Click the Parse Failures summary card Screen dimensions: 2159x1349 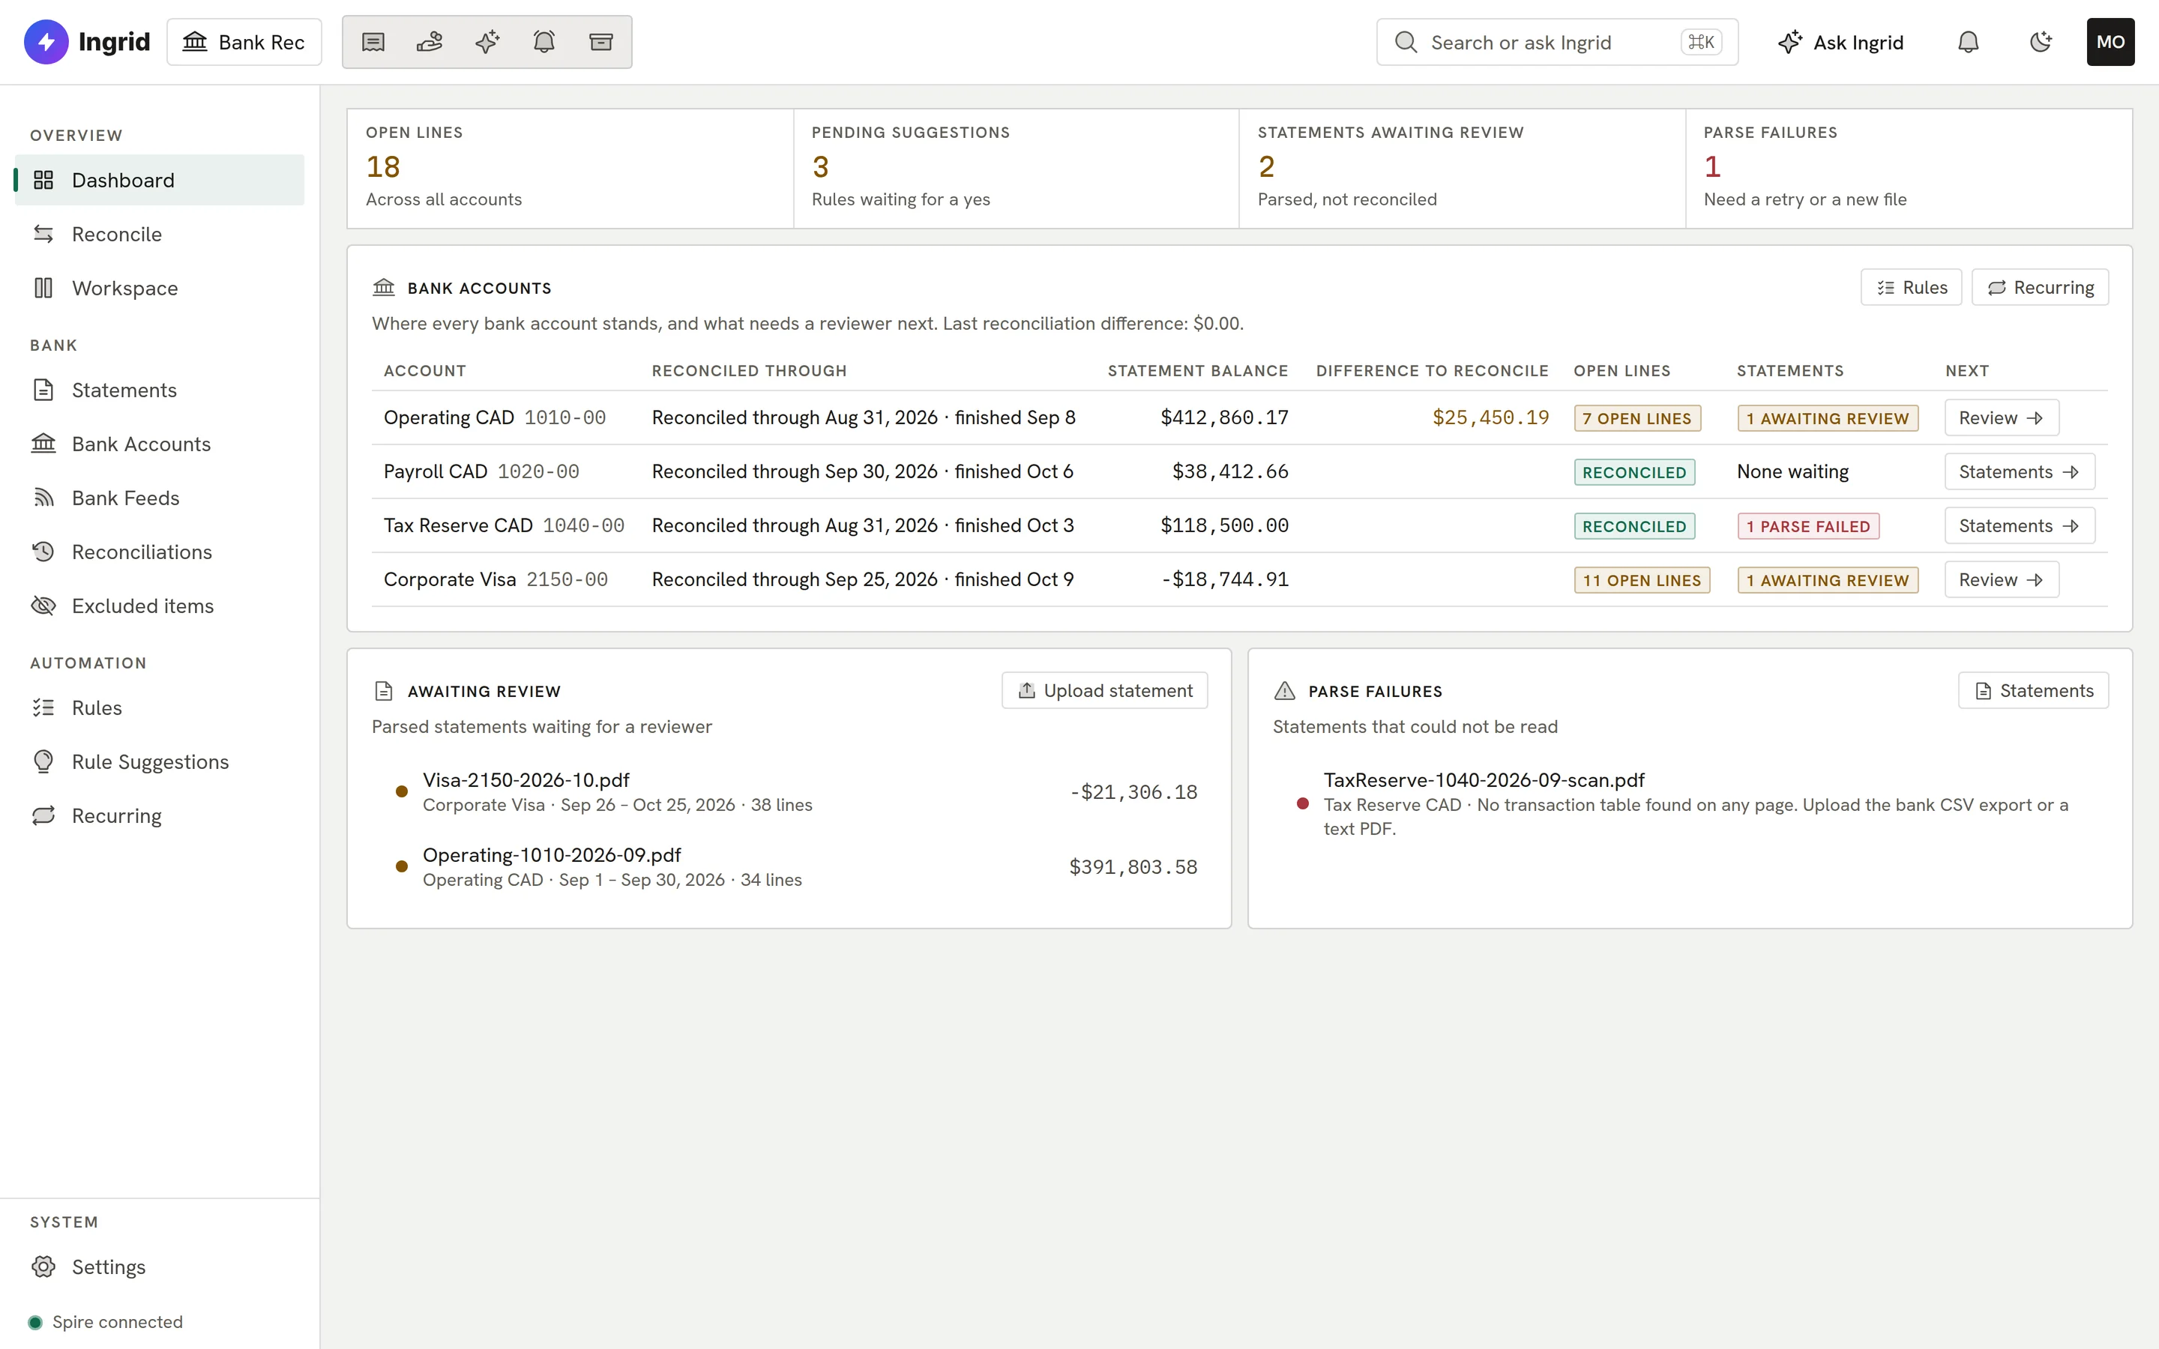click(1909, 169)
